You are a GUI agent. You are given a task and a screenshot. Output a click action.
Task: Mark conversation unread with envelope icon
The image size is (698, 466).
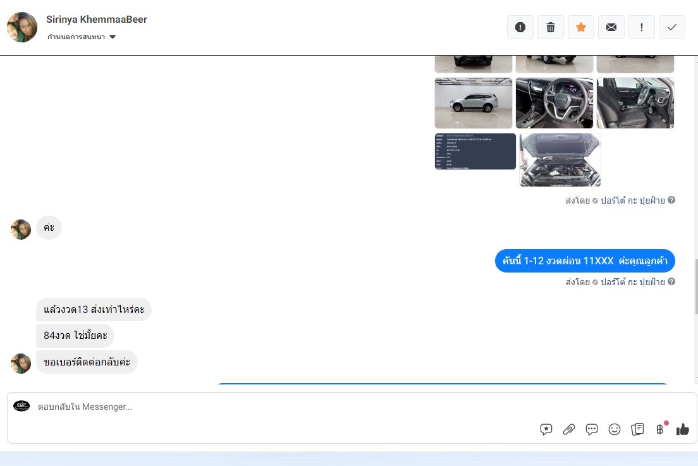(x=611, y=27)
